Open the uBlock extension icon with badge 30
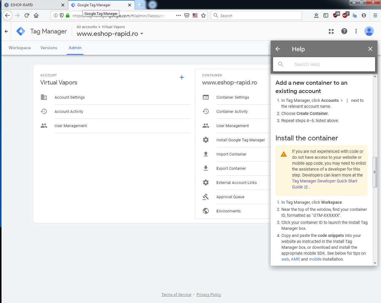Screen dimensions: 381x303 tap(336, 15)
